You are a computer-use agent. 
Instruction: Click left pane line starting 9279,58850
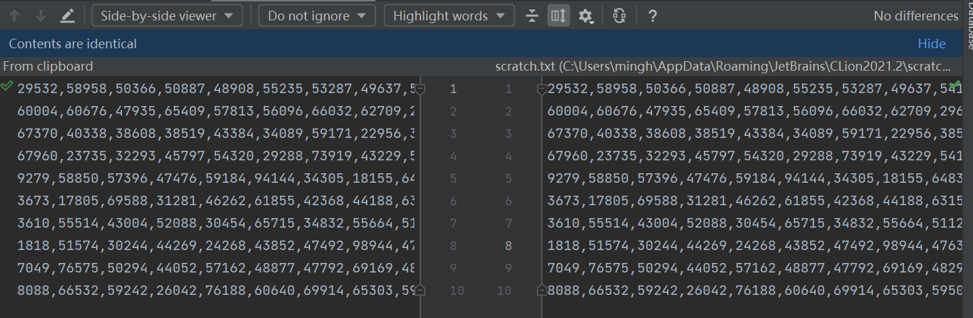click(216, 179)
